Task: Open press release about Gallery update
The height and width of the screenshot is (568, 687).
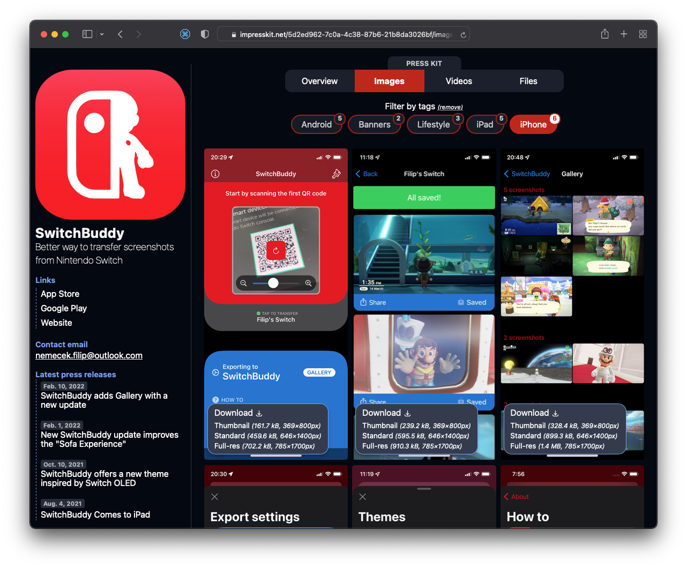Action: point(104,400)
